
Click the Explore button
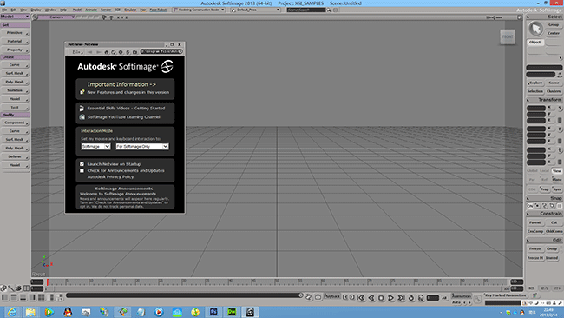pos(535,83)
